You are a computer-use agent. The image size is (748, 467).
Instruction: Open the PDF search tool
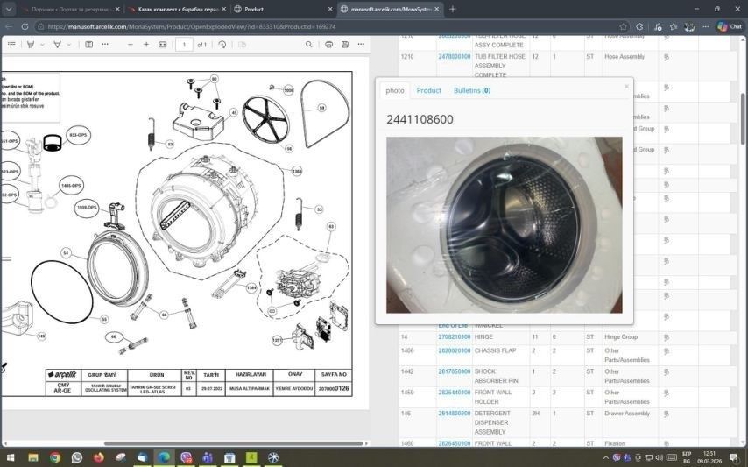[x=308, y=45]
